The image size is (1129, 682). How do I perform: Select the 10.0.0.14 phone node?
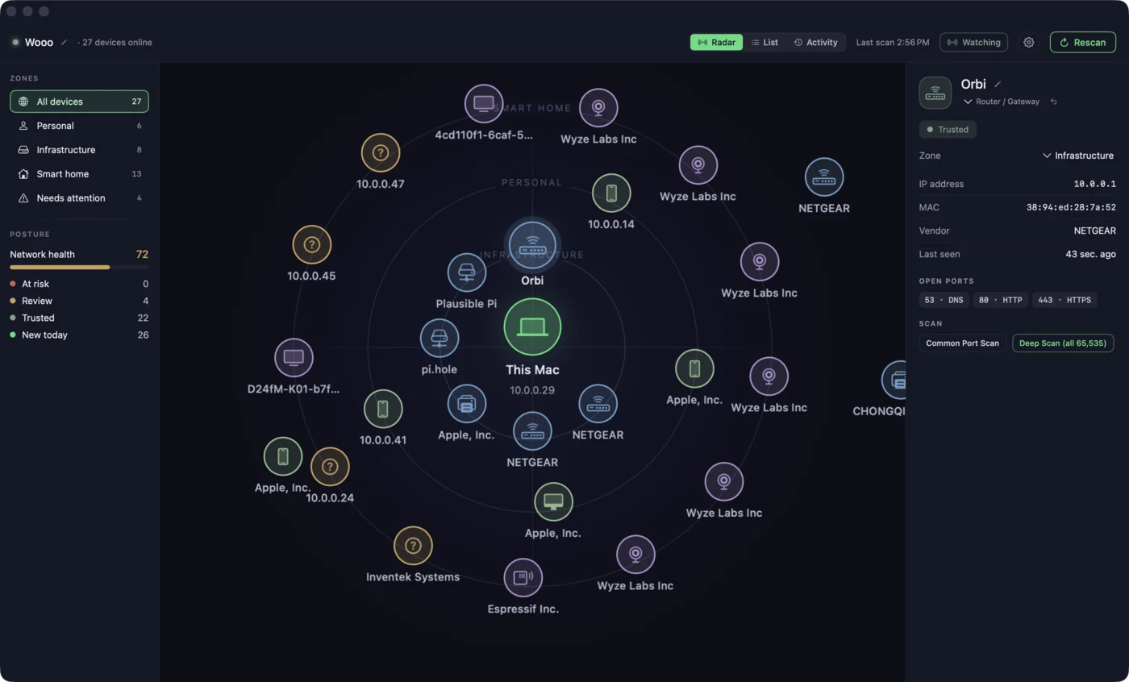pos(611,193)
